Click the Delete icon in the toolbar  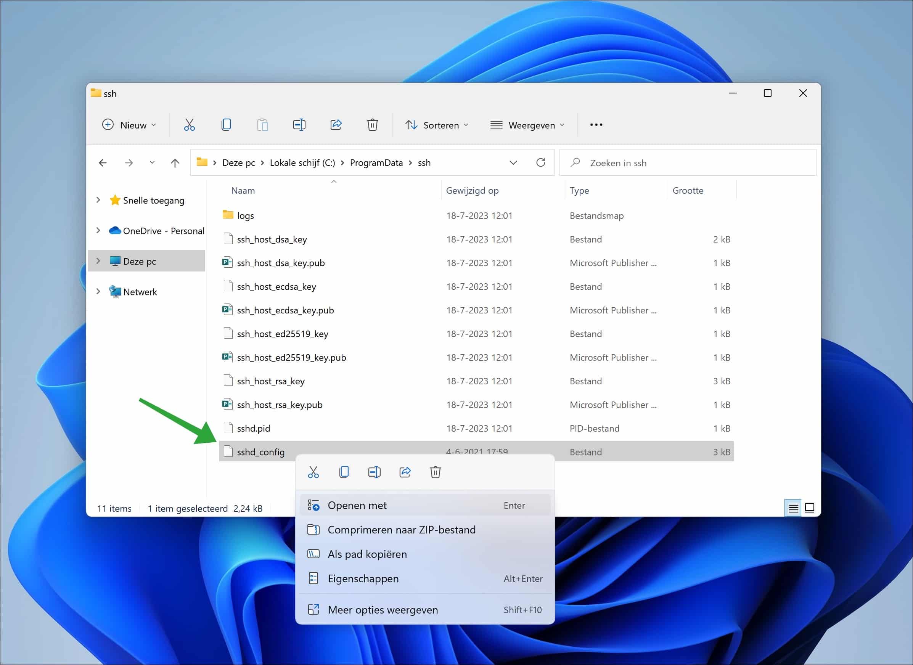point(372,125)
